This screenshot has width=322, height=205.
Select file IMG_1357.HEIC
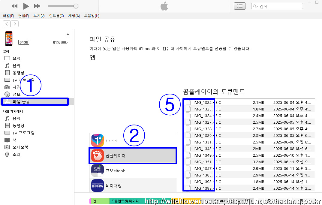(x=207, y=168)
